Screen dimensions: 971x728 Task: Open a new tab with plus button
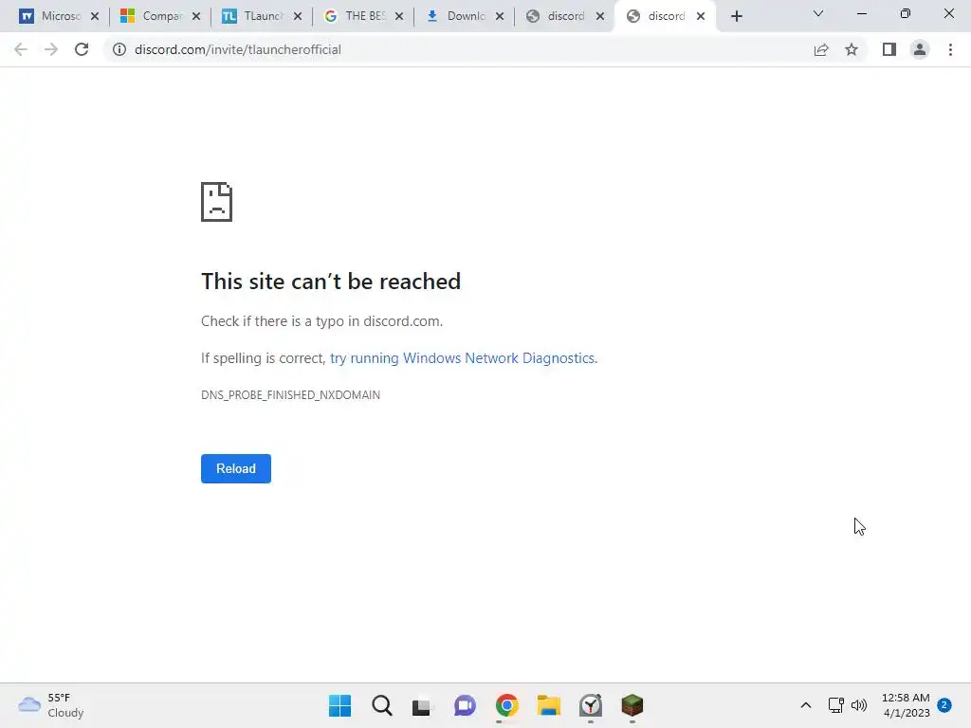coord(736,16)
